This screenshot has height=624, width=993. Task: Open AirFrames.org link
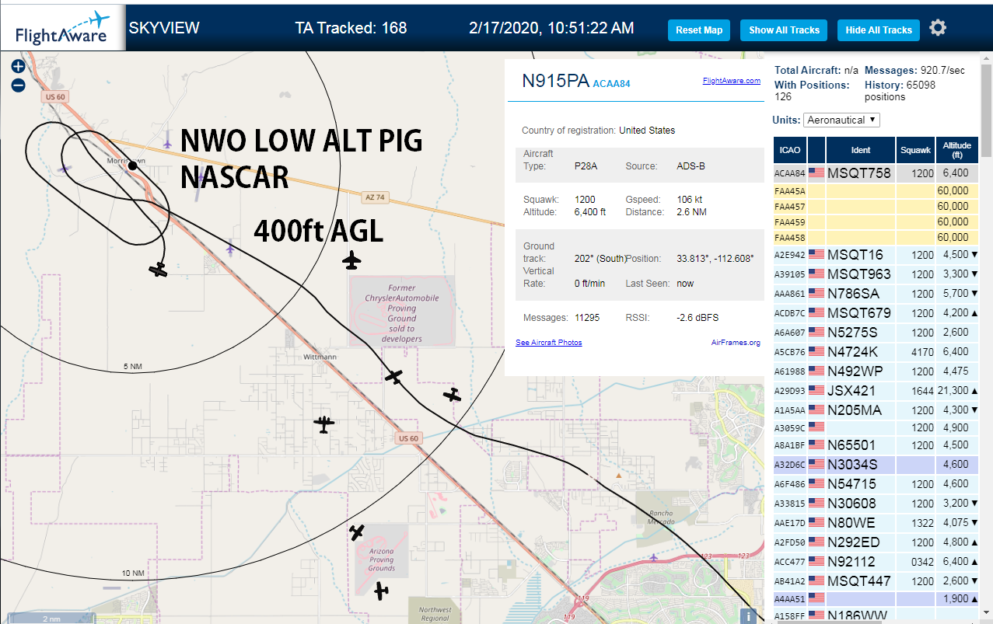736,343
